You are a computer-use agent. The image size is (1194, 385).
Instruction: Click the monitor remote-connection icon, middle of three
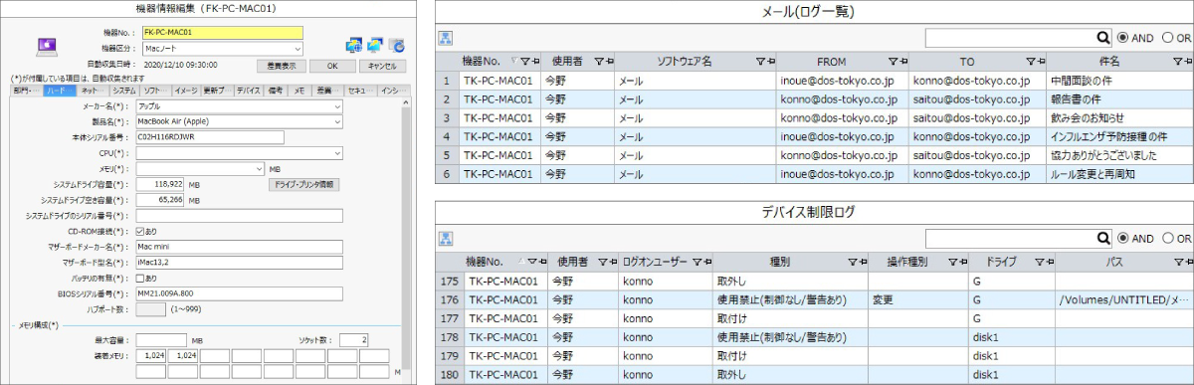(x=375, y=46)
